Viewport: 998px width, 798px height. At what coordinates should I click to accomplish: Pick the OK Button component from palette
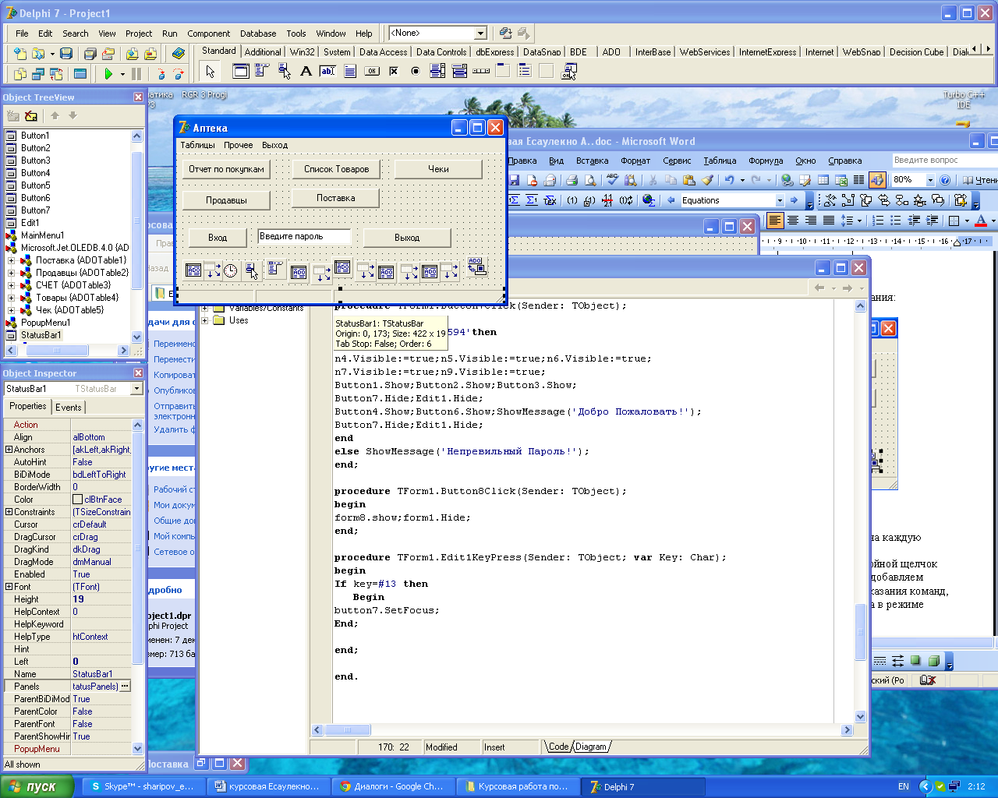tap(372, 71)
